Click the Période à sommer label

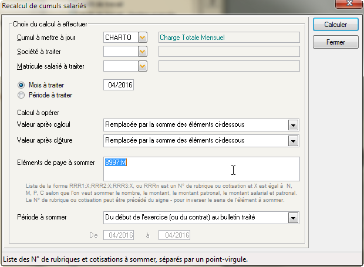point(42,217)
